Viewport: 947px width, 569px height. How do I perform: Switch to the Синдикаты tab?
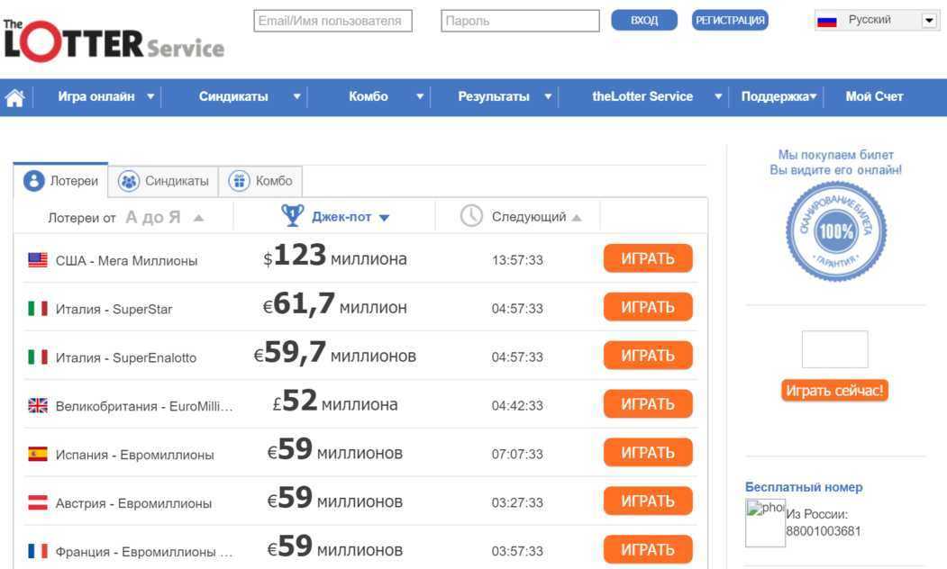[163, 181]
